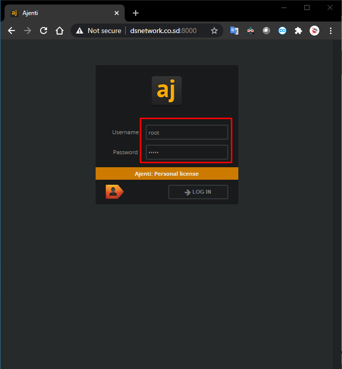The width and height of the screenshot is (342, 369).
Task: Open a new browser tab
Action: coord(136,13)
